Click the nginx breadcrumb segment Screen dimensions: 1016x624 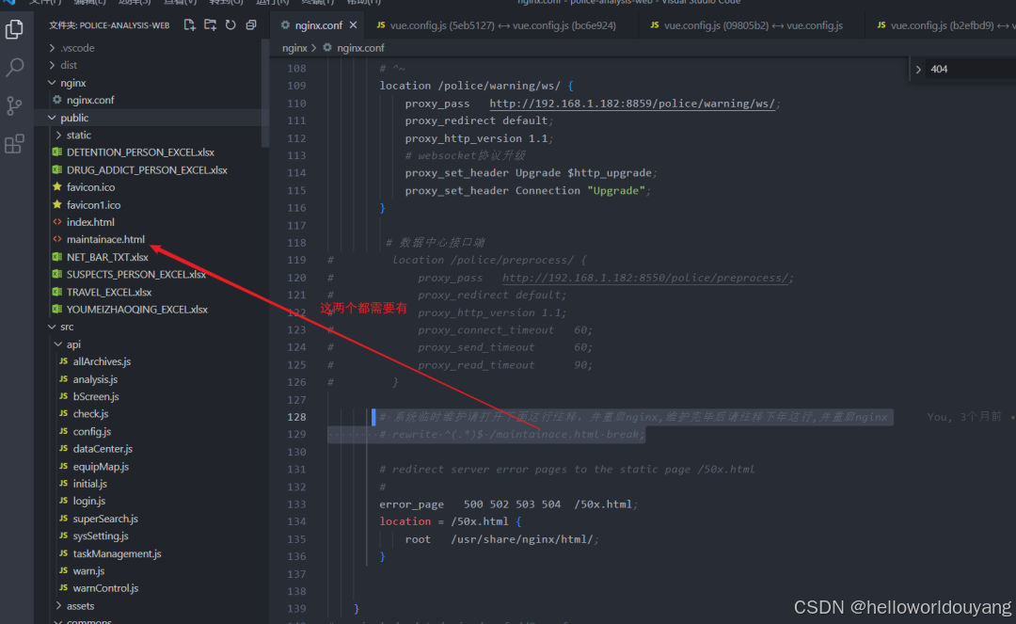click(294, 48)
